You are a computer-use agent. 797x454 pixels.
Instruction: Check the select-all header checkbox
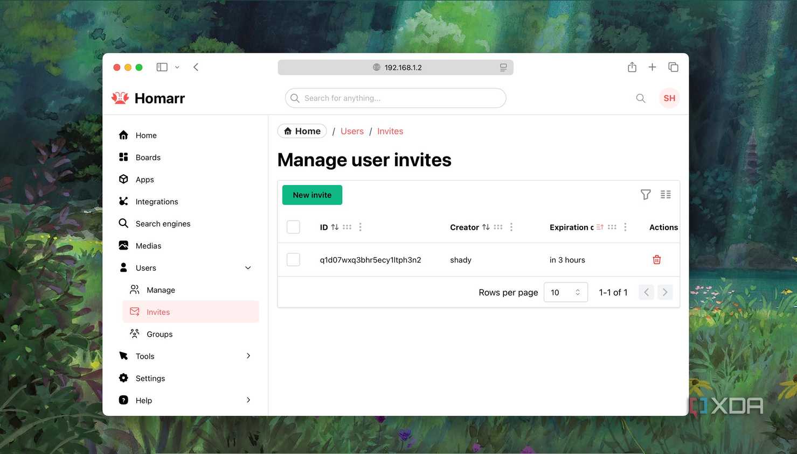293,227
